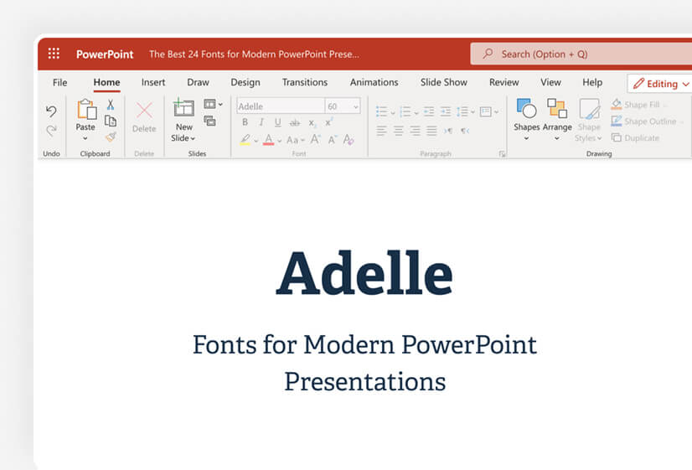Open the highlight color dropdown arrow
692x470 pixels.
click(x=256, y=141)
